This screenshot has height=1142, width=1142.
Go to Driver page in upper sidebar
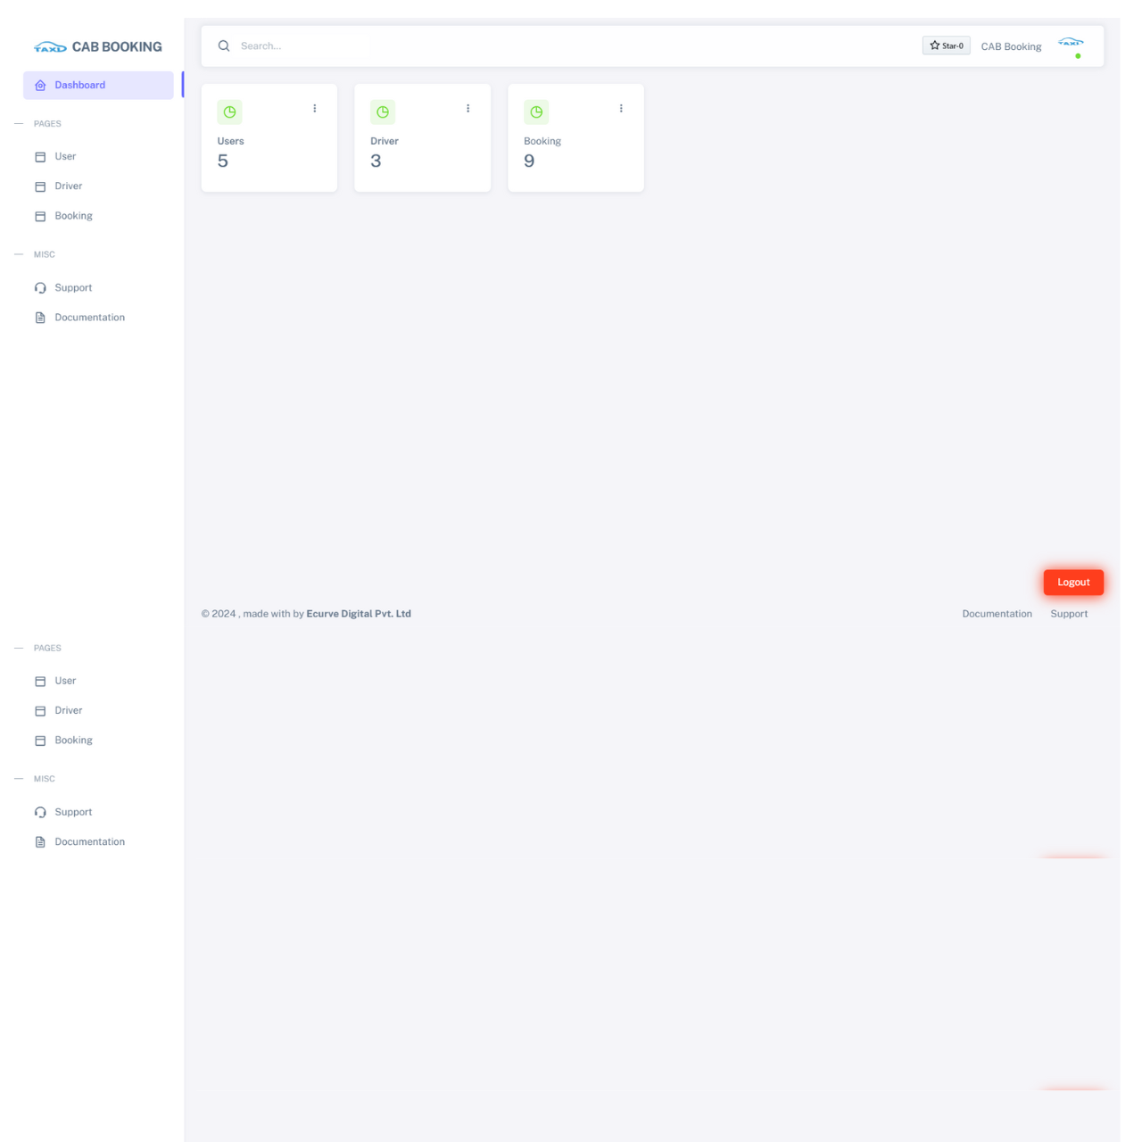click(68, 186)
